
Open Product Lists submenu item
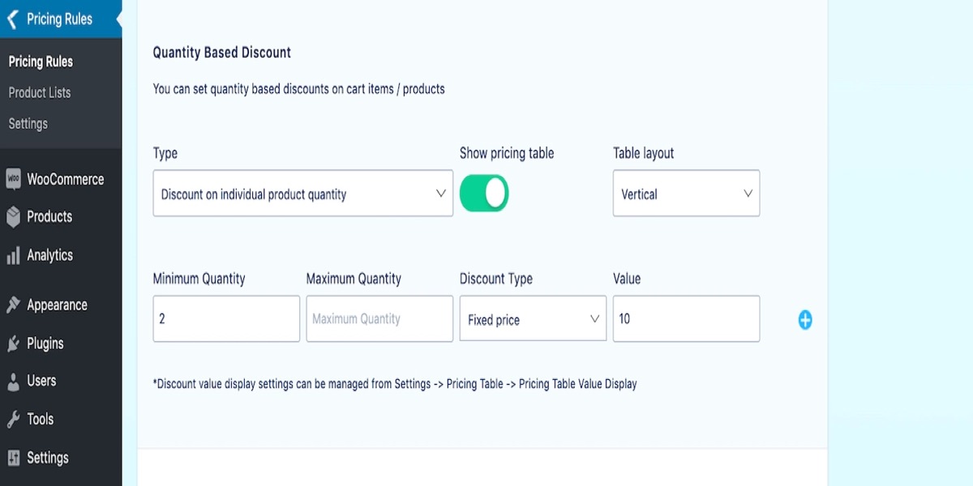tap(40, 92)
